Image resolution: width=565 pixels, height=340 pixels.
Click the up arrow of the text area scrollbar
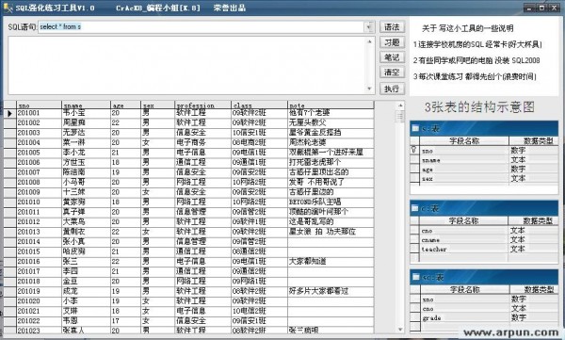click(x=369, y=41)
